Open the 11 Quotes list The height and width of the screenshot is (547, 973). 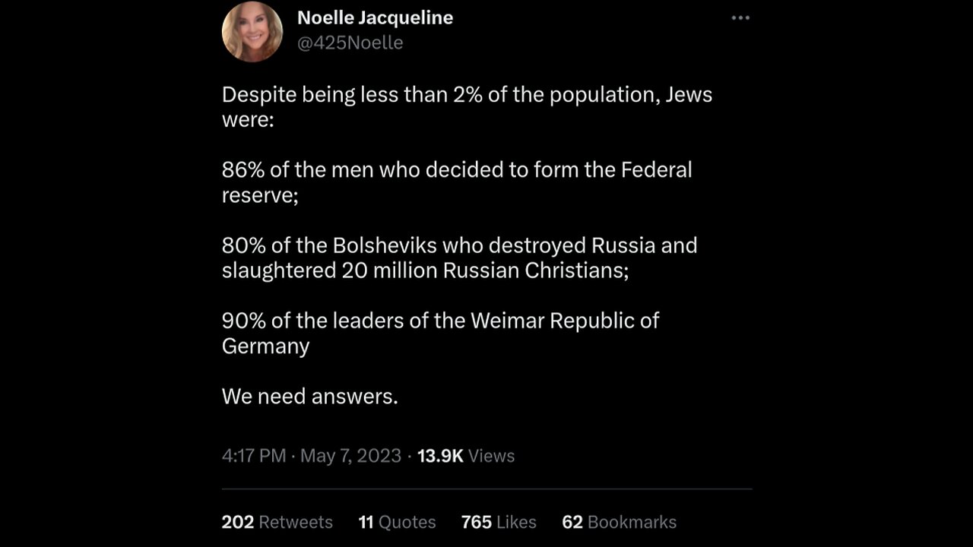(x=397, y=522)
